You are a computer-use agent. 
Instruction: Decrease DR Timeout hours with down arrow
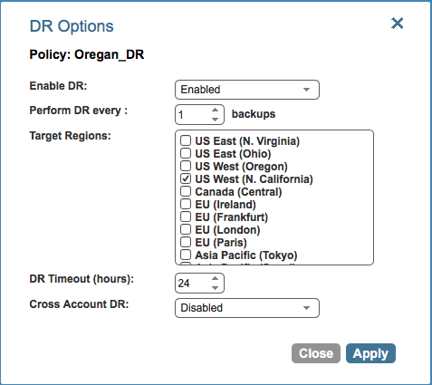(x=215, y=288)
